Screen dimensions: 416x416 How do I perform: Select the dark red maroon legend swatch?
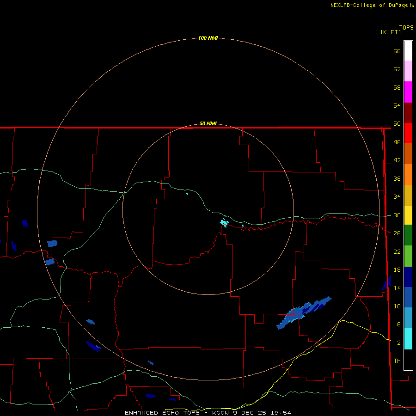pyautogui.click(x=408, y=112)
